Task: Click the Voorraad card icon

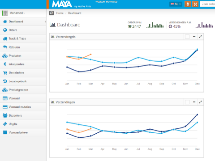Action: pyautogui.click(x=5, y=98)
